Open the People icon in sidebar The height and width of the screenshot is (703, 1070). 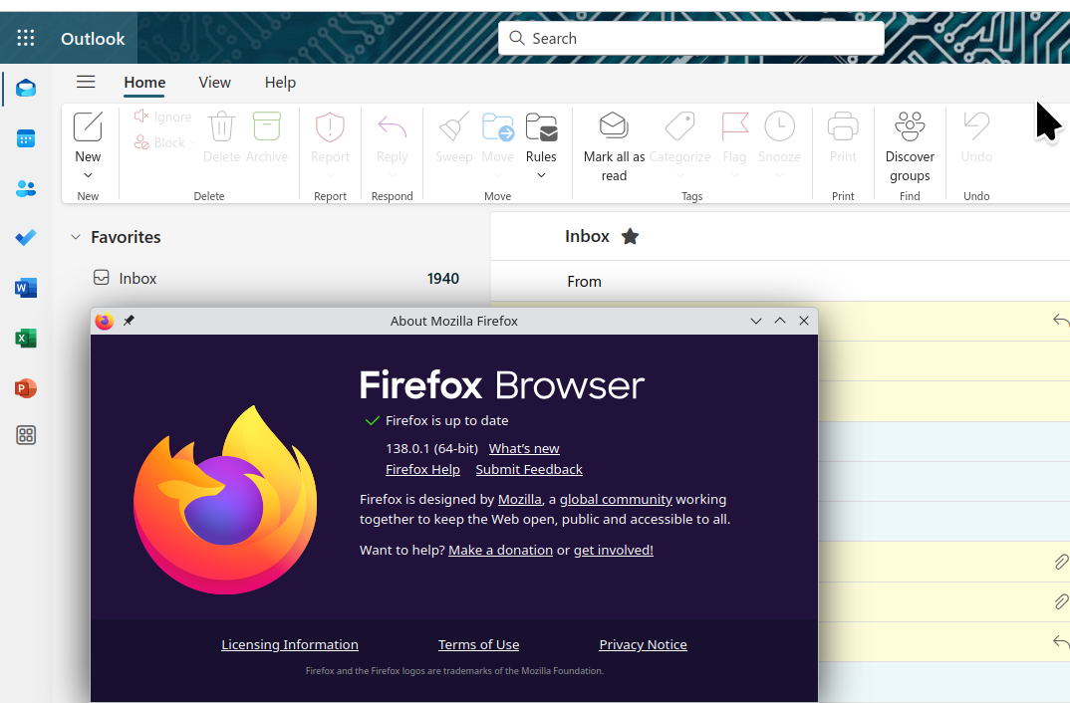tap(26, 188)
